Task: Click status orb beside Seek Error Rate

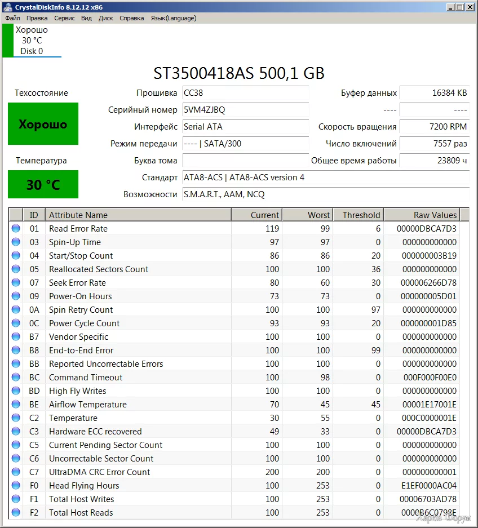Action: [16, 283]
